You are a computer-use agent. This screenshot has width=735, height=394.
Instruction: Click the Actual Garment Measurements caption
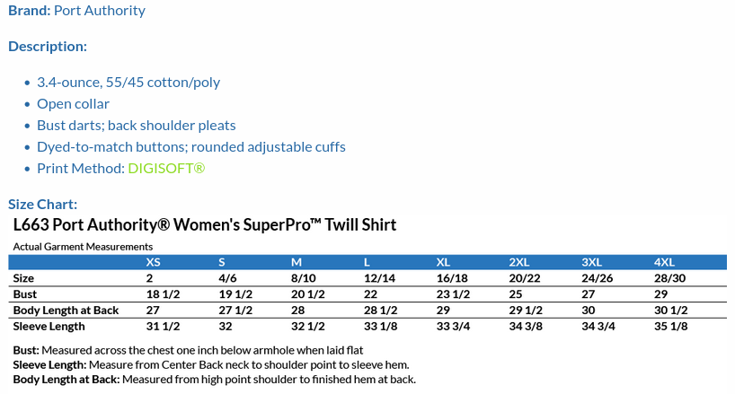[x=83, y=246]
